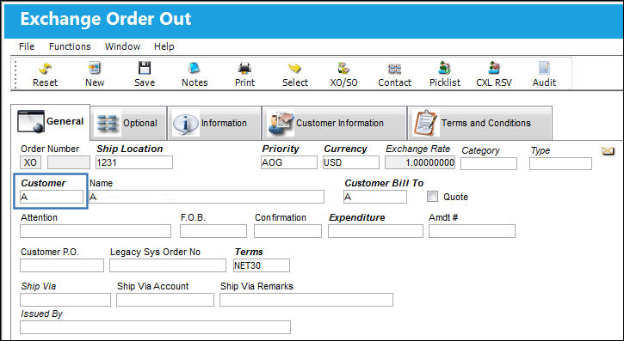Click the Category input field

click(x=489, y=163)
